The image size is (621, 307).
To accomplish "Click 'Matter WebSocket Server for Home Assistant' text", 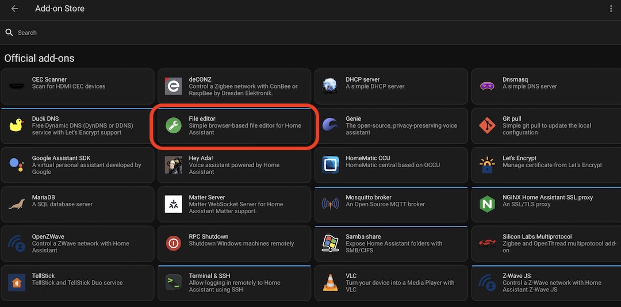I will [x=236, y=208].
